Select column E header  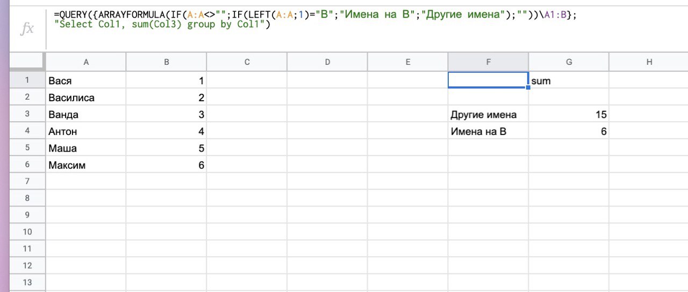coord(407,62)
